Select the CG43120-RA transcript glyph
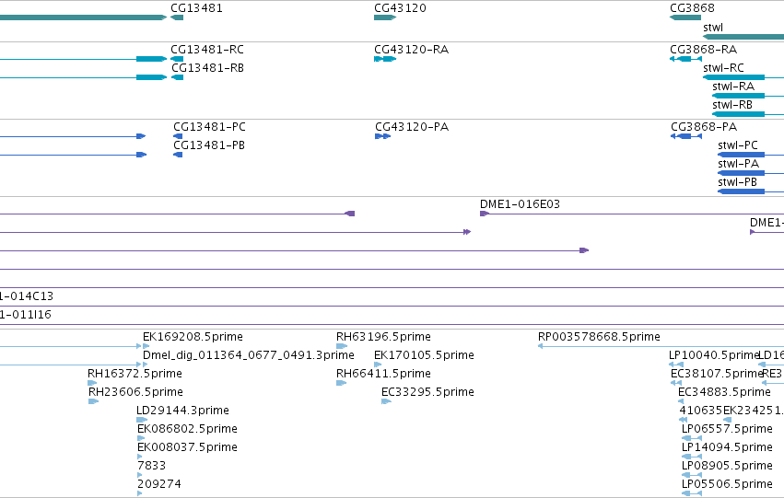 (385, 59)
